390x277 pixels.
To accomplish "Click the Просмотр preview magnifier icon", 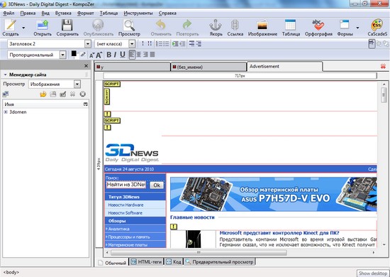I will pyautogui.click(x=129, y=25).
